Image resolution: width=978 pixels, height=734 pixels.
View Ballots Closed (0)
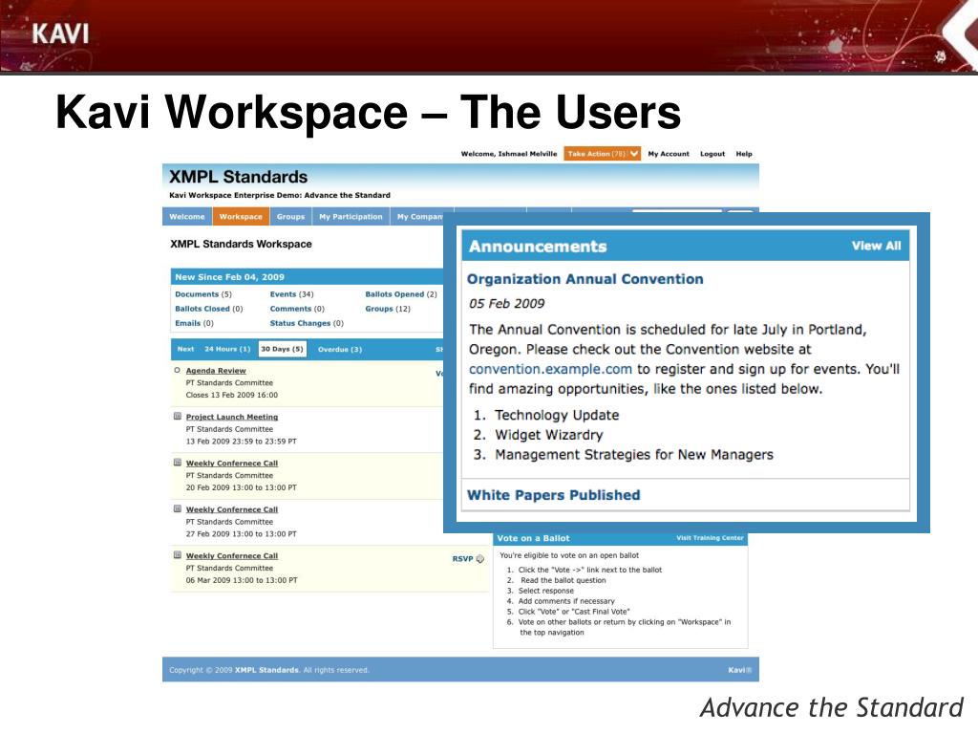click(208, 309)
